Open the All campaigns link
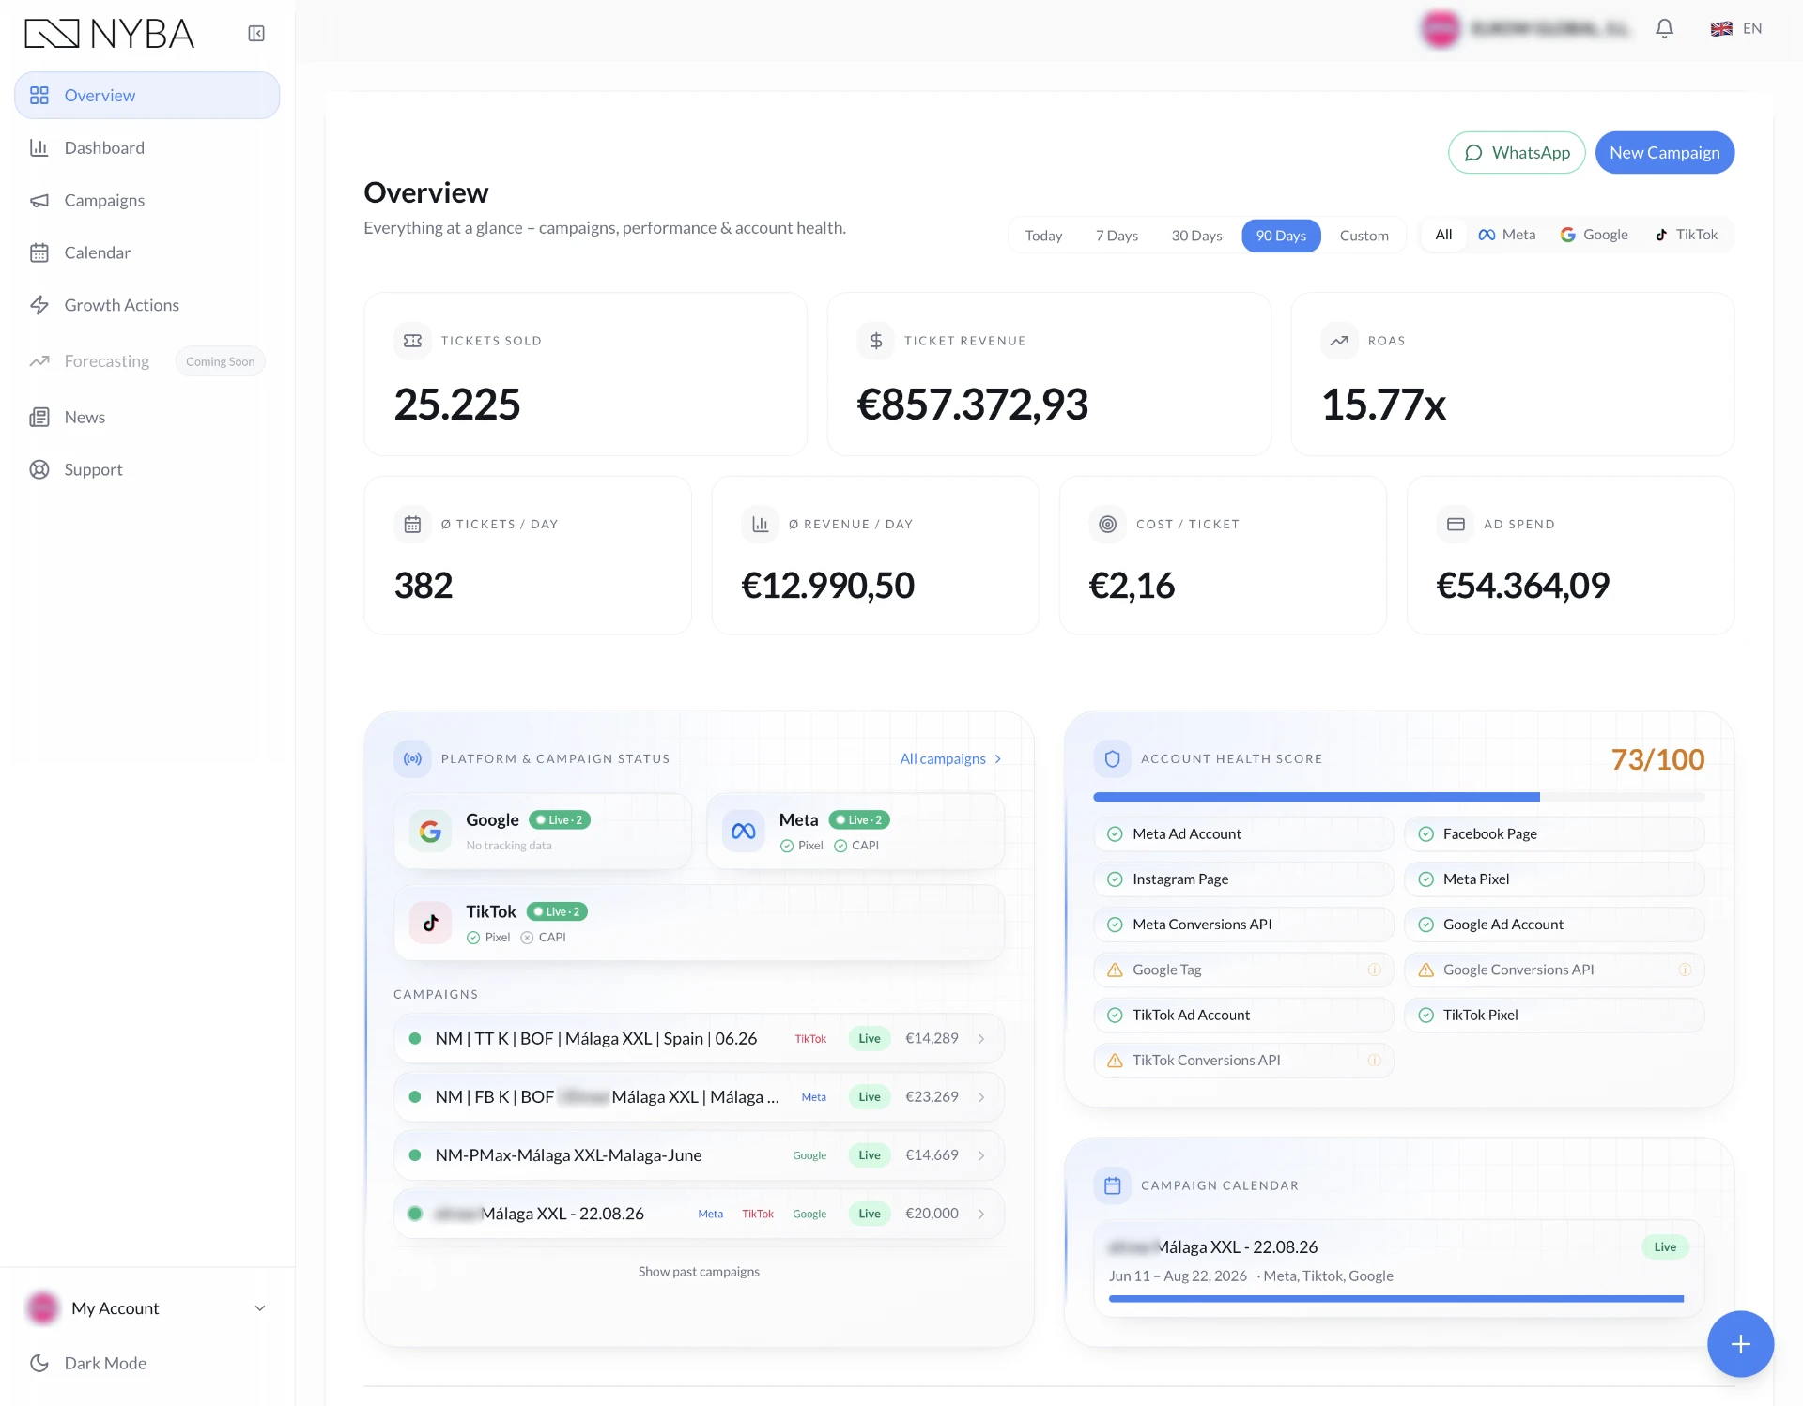 pyautogui.click(x=950, y=759)
